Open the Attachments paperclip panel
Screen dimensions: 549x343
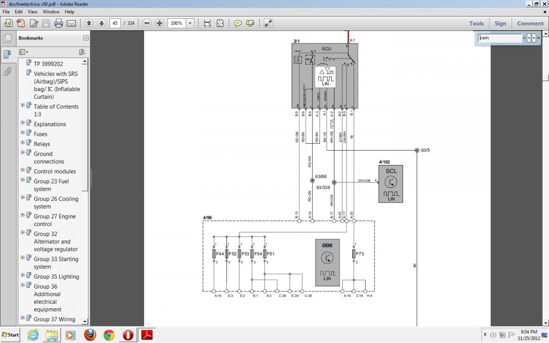pyautogui.click(x=7, y=71)
